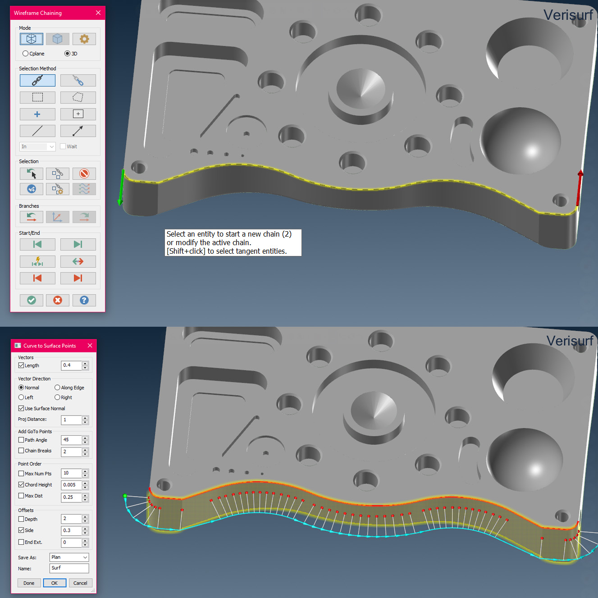Click the Next branch icon
This screenshot has width=598, height=598.
pyautogui.click(x=84, y=217)
